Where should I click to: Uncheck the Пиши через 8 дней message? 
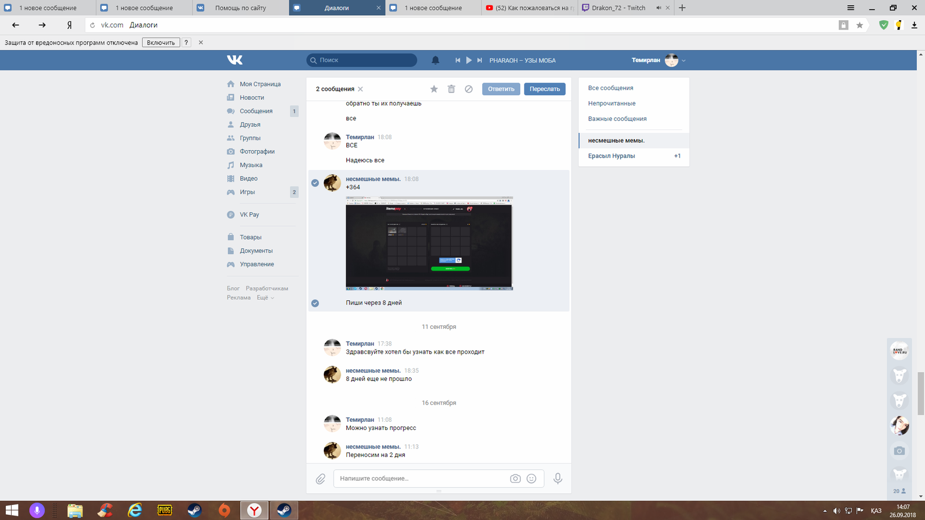315,303
